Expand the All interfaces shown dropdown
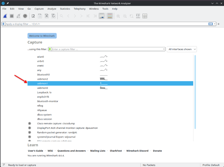Viewport: 224px width, 167px height. pyautogui.click(x=181, y=49)
